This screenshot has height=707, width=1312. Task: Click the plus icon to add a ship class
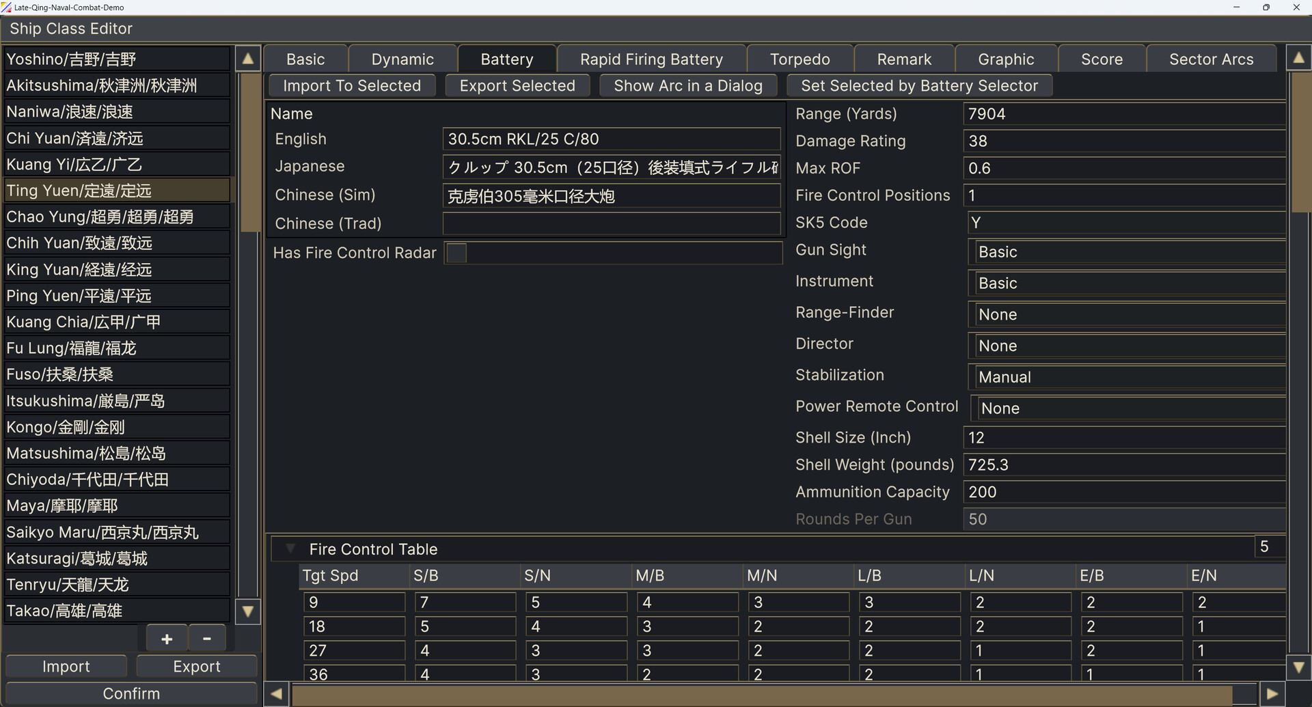(165, 638)
